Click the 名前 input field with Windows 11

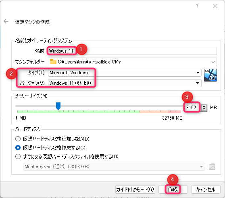(x=132, y=51)
